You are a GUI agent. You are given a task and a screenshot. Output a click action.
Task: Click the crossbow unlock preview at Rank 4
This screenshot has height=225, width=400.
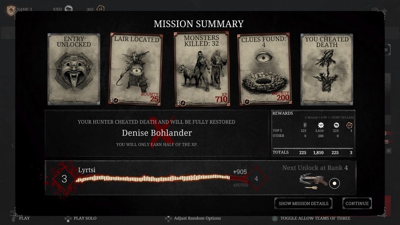(313, 181)
